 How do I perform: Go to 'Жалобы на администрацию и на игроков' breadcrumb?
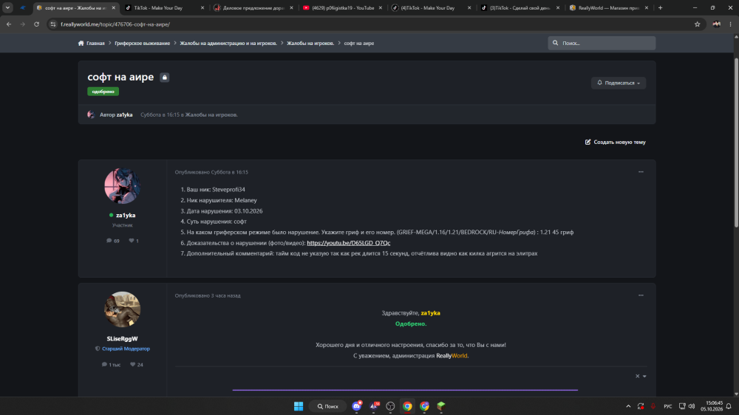click(x=228, y=43)
